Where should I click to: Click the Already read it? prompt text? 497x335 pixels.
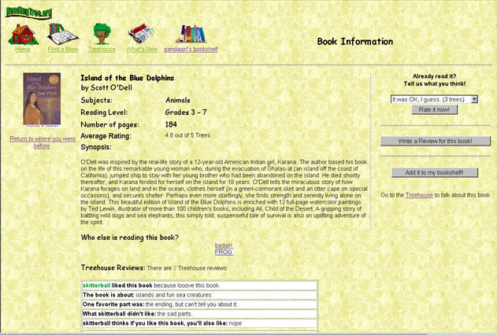434,76
